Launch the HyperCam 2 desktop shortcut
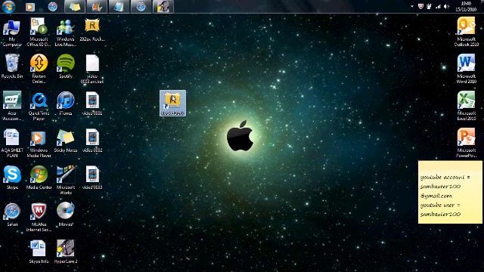 [x=66, y=252]
